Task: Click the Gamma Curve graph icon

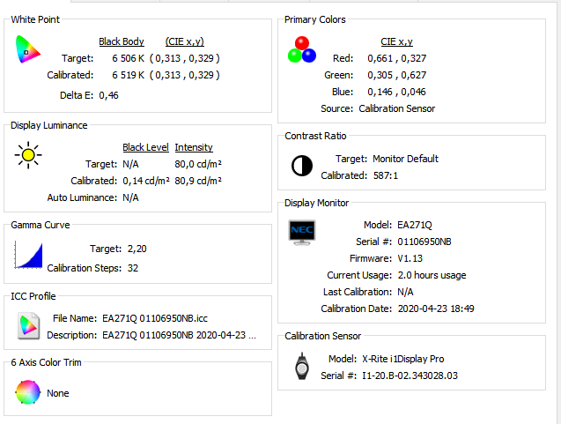Action: 28,256
